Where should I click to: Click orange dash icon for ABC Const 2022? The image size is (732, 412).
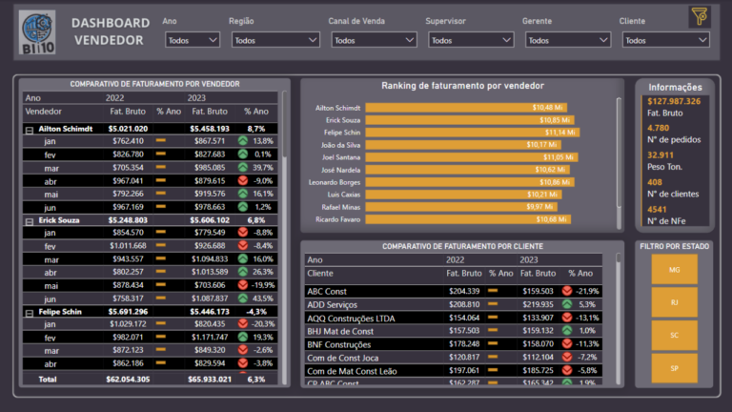pos(493,291)
